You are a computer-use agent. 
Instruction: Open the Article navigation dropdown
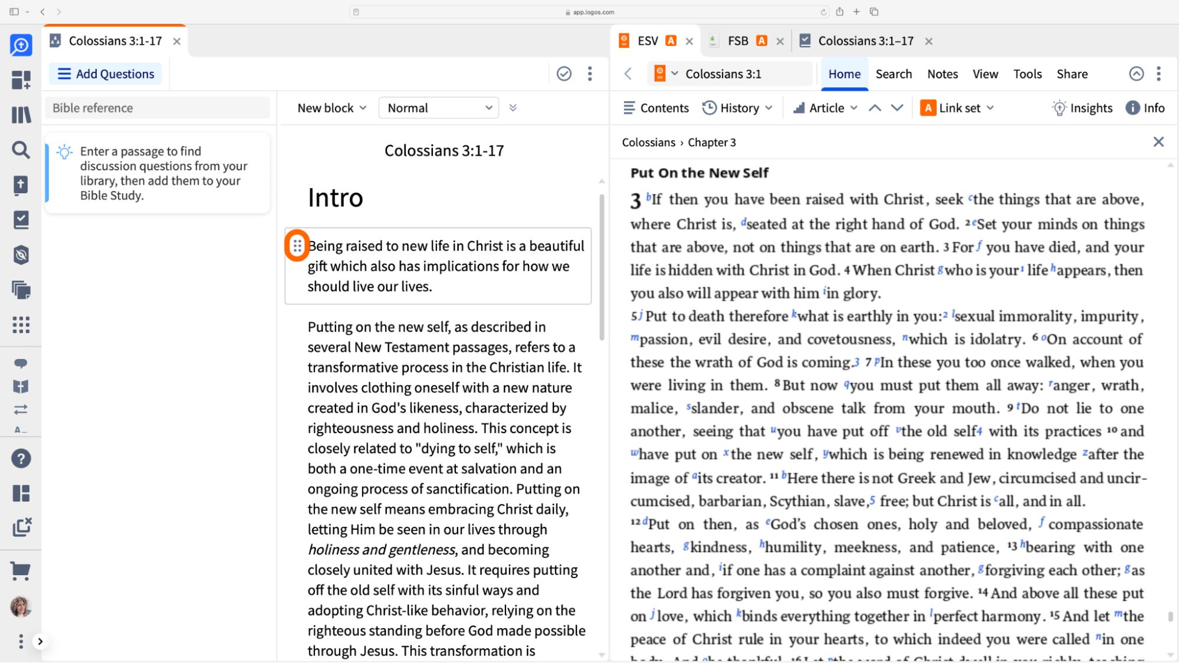click(825, 108)
